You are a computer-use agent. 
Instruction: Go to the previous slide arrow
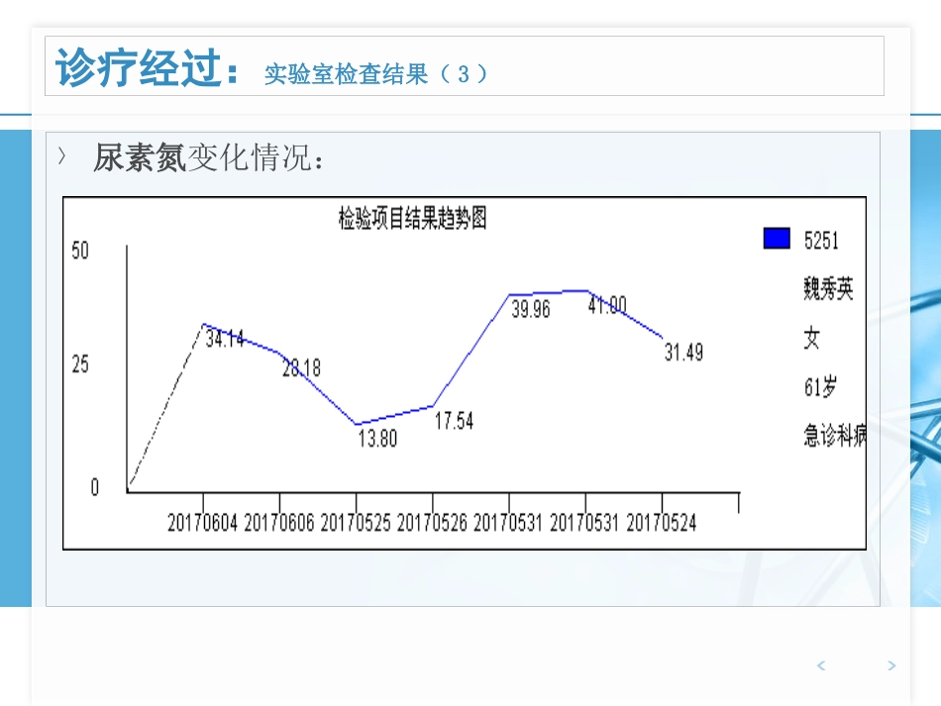[821, 665]
